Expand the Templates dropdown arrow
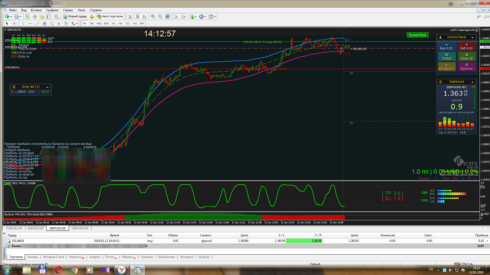The width and height of the screenshot is (490, 275). tap(215, 17)
